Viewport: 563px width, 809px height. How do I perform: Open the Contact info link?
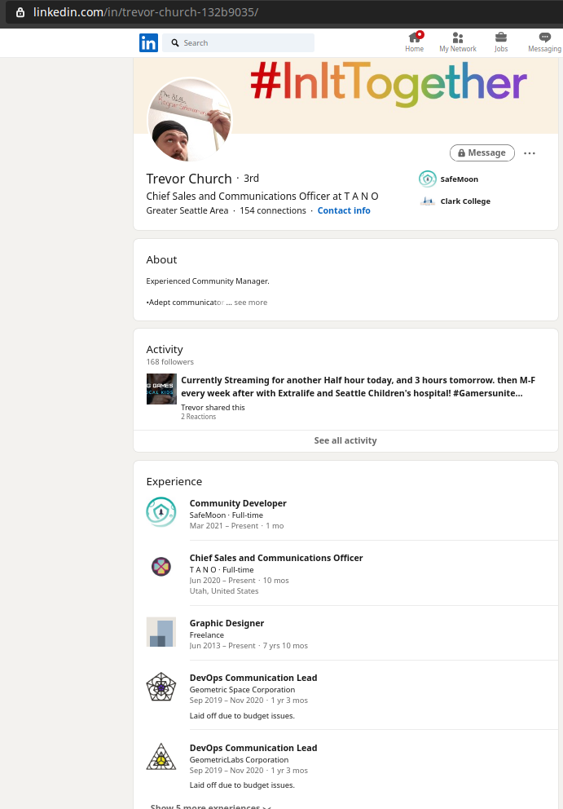tap(343, 210)
